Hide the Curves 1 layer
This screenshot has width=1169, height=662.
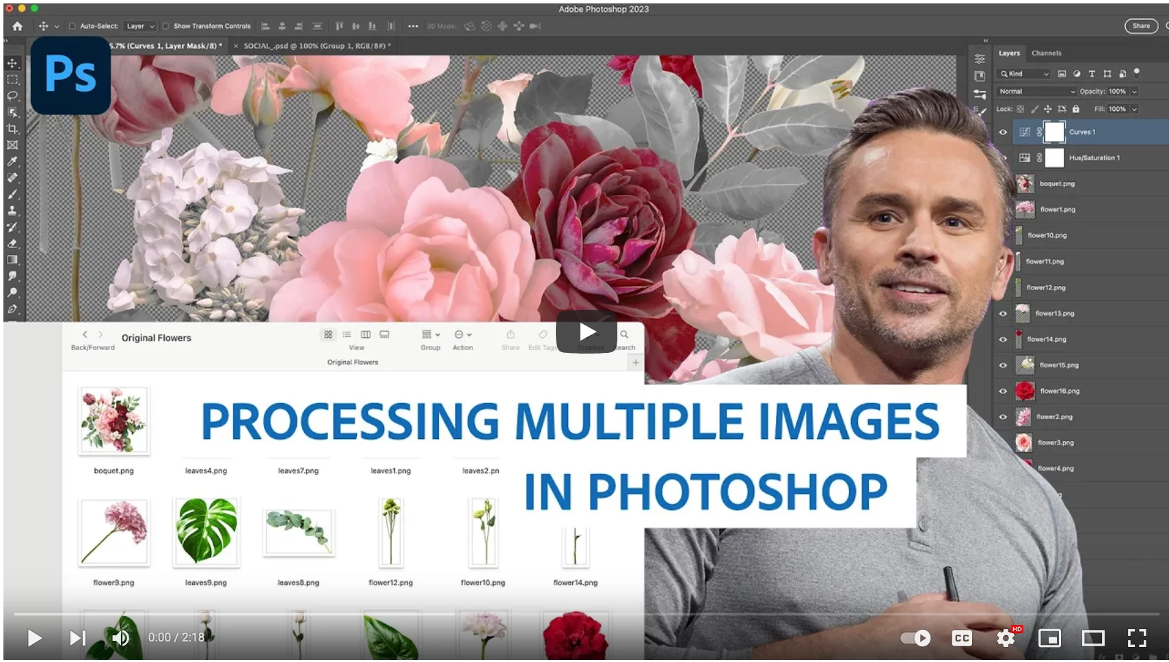pyautogui.click(x=1003, y=132)
